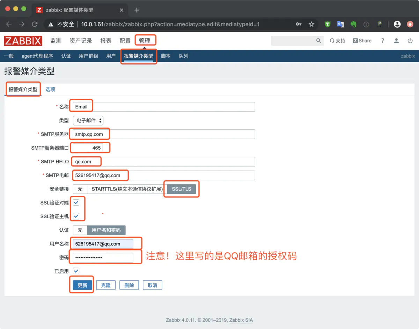The height and width of the screenshot is (329, 419).
Task: Click the 更新 button
Action: pyautogui.click(x=82, y=285)
